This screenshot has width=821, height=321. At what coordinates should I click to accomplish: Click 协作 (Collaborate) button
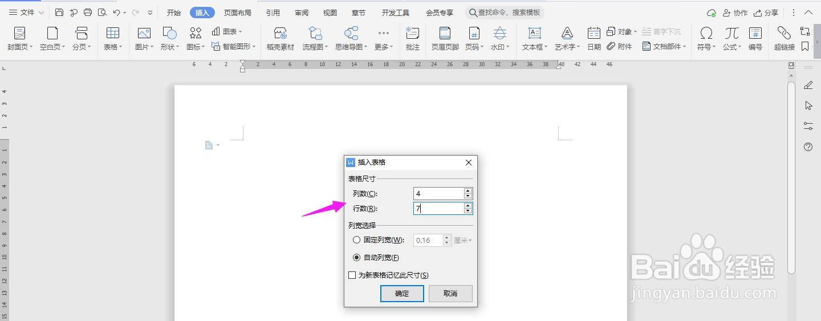735,13
